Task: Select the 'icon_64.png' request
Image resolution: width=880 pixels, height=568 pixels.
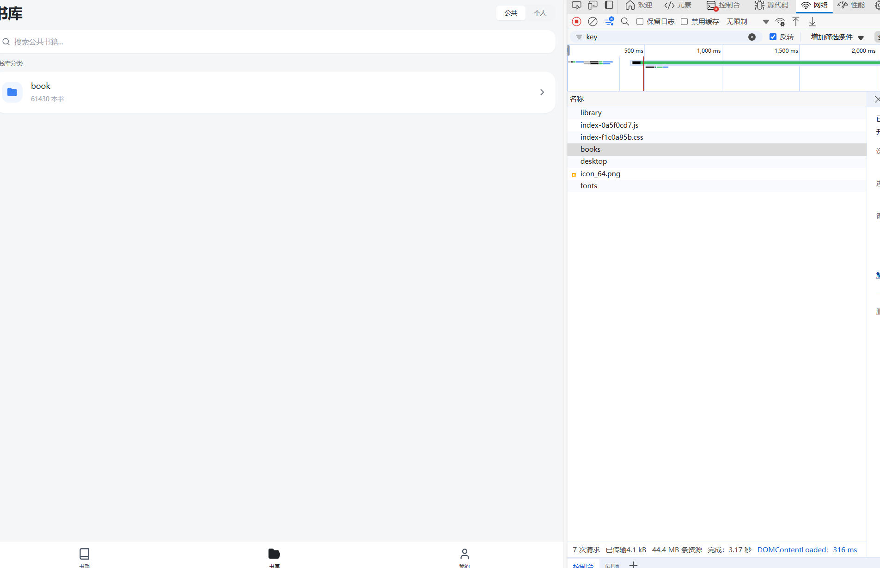Action: (716, 173)
